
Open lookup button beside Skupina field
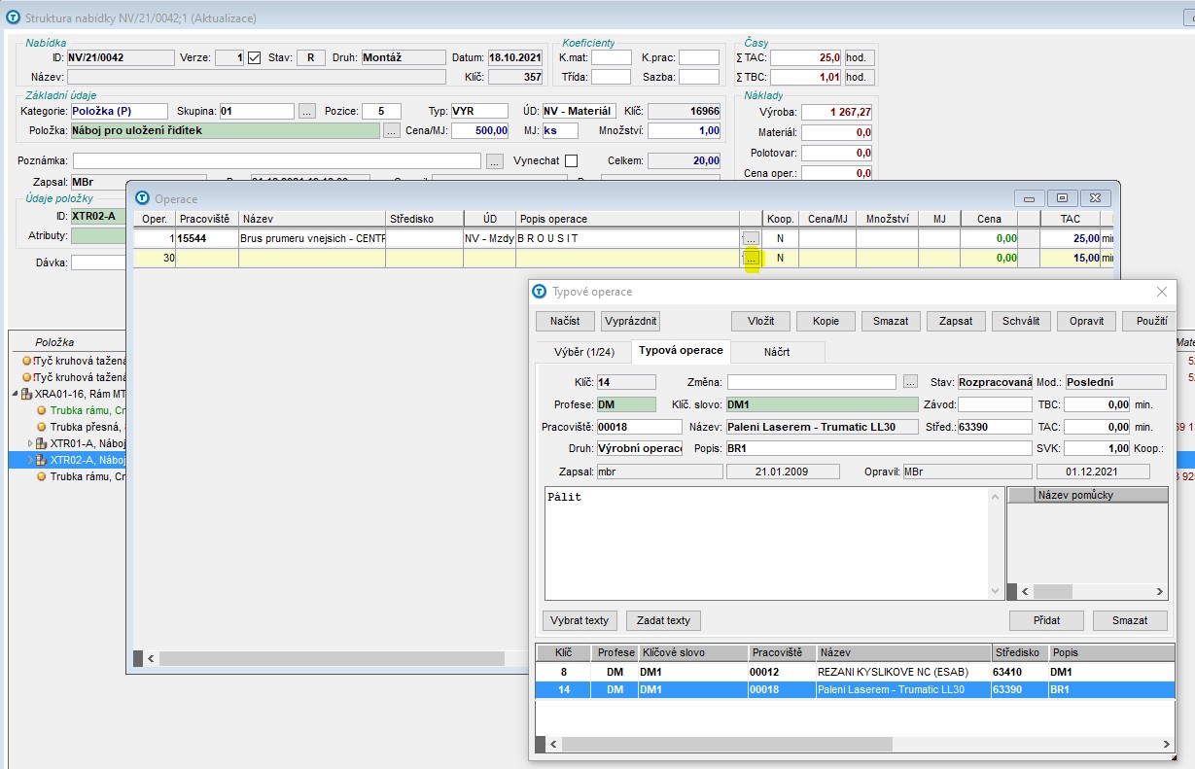click(x=307, y=112)
